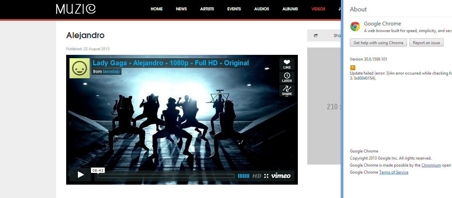452x198 pixels.
Task: Toggle HD video quality
Action: (257, 176)
